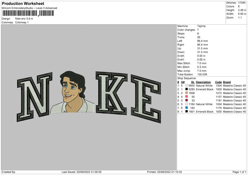248x175 pixels.
Task: Click the Up value 31.5 mm
Action: 203,48
